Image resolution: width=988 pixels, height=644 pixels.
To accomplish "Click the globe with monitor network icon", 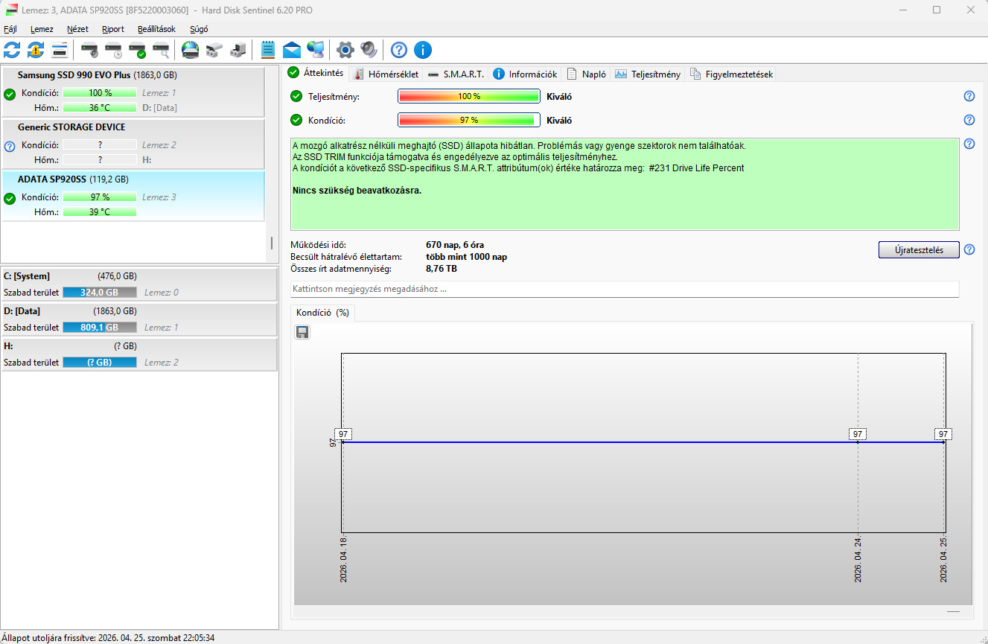I will tap(316, 50).
